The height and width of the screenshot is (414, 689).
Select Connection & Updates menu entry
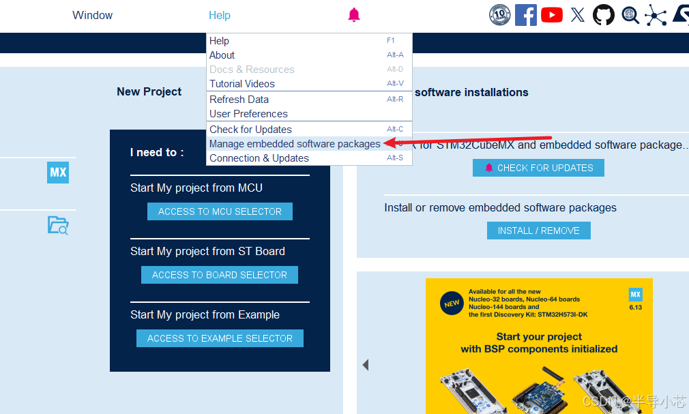[309, 158]
